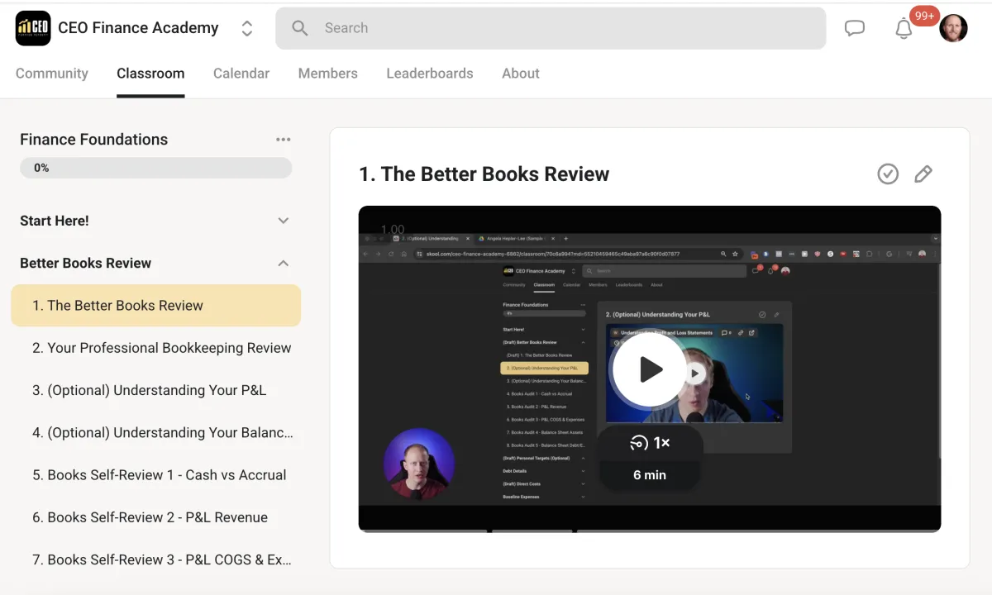This screenshot has width=992, height=595.
Task: Open the profile avatar menu
Action: [x=953, y=28]
